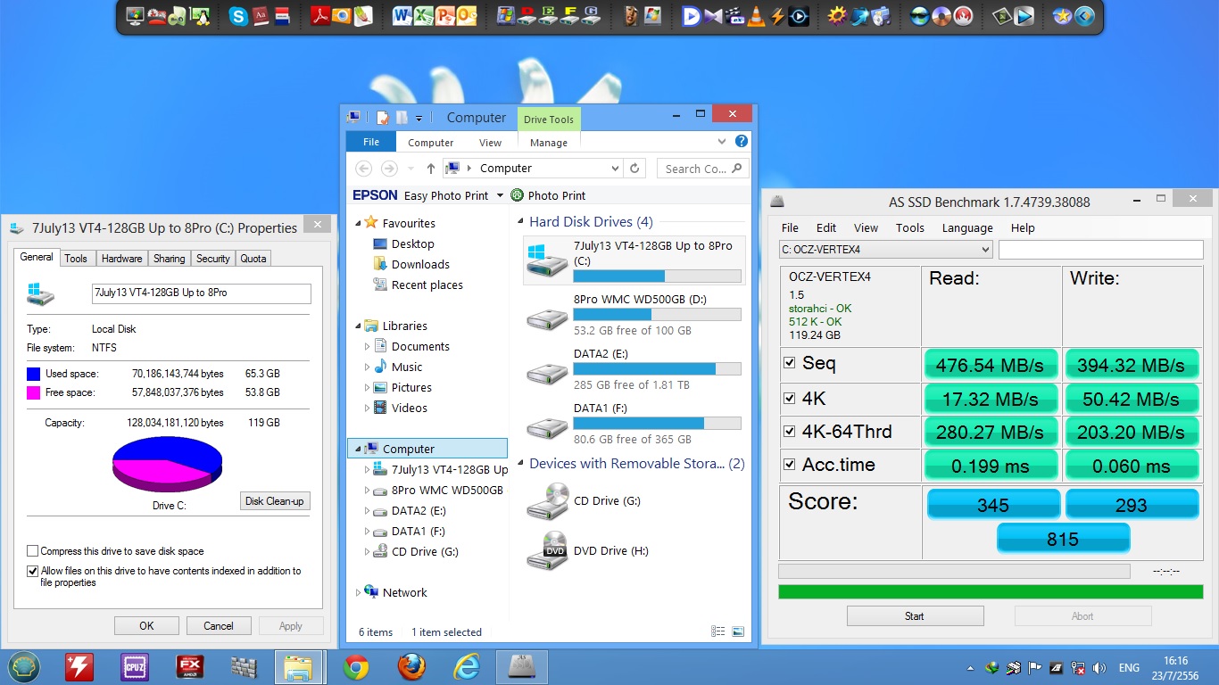Start the AS SSD benchmark
The image size is (1219, 685).
(x=915, y=616)
